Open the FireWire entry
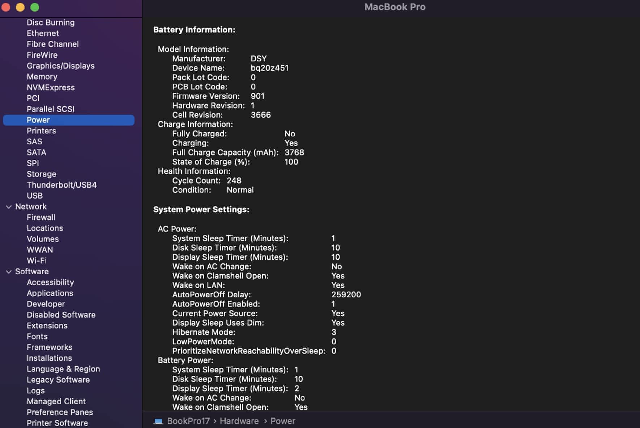This screenshot has width=640, height=428. tap(42, 55)
